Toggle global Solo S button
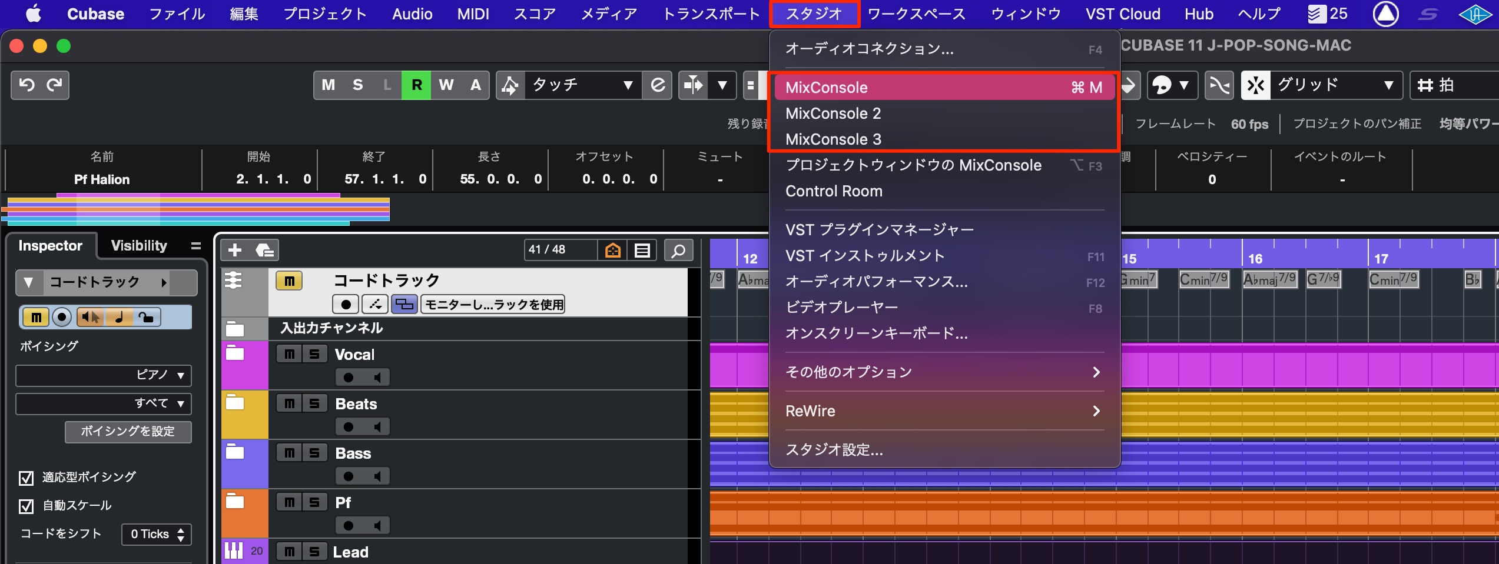Viewport: 1499px width, 564px height. coord(357,85)
